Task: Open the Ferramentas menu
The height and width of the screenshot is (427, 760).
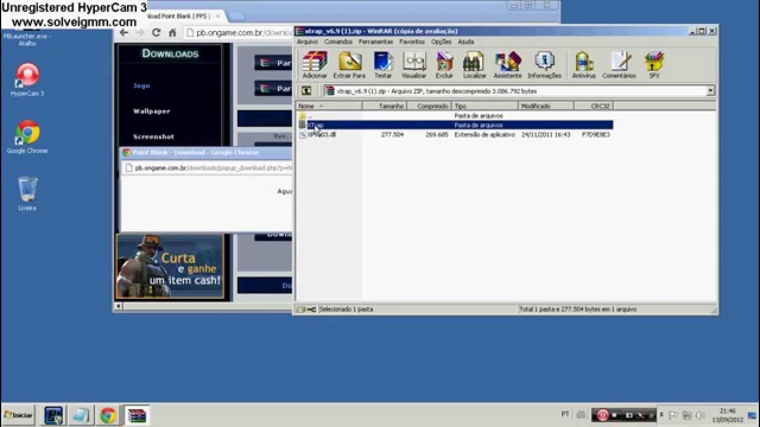Action: click(x=376, y=42)
